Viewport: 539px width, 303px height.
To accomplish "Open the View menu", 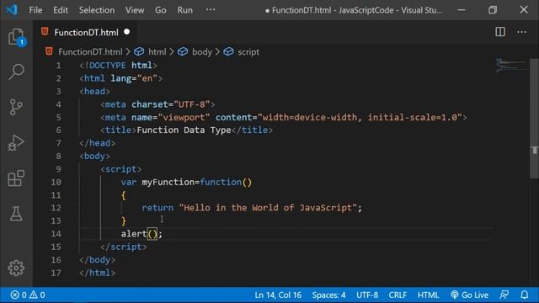I will point(135,10).
